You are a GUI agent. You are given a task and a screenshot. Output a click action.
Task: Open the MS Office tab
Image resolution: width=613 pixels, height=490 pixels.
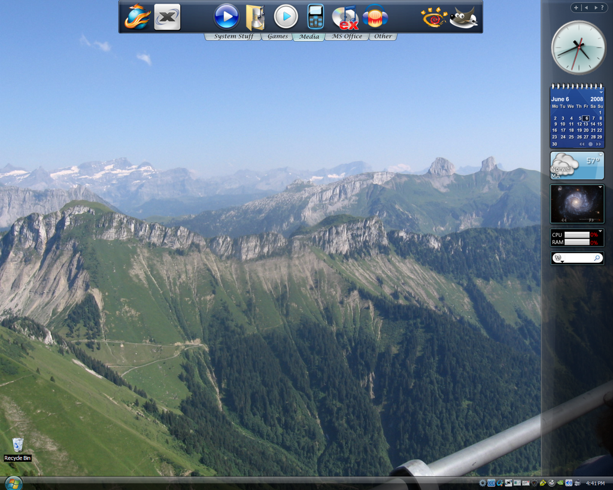pos(347,36)
